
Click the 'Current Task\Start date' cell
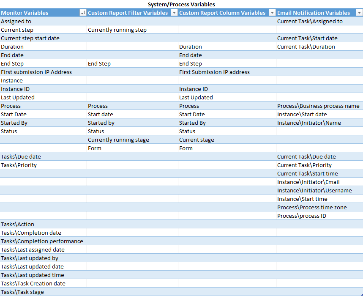[319, 38]
